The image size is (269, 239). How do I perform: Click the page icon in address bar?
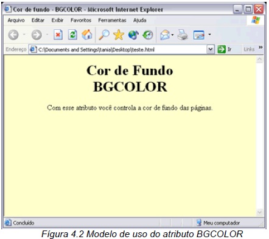click(x=33, y=49)
